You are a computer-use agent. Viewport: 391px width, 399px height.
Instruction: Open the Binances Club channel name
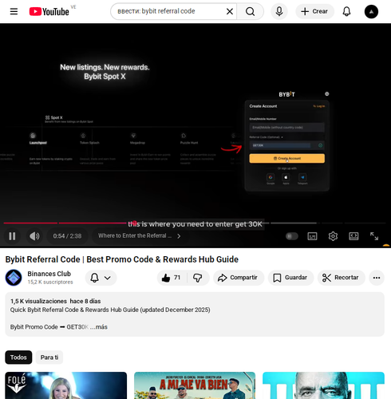tap(49, 274)
